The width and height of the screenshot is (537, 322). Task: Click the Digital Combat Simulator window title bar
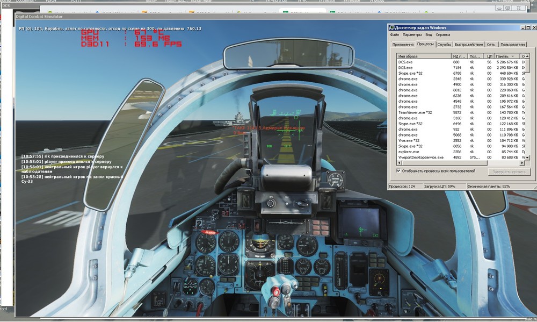click(x=202, y=17)
